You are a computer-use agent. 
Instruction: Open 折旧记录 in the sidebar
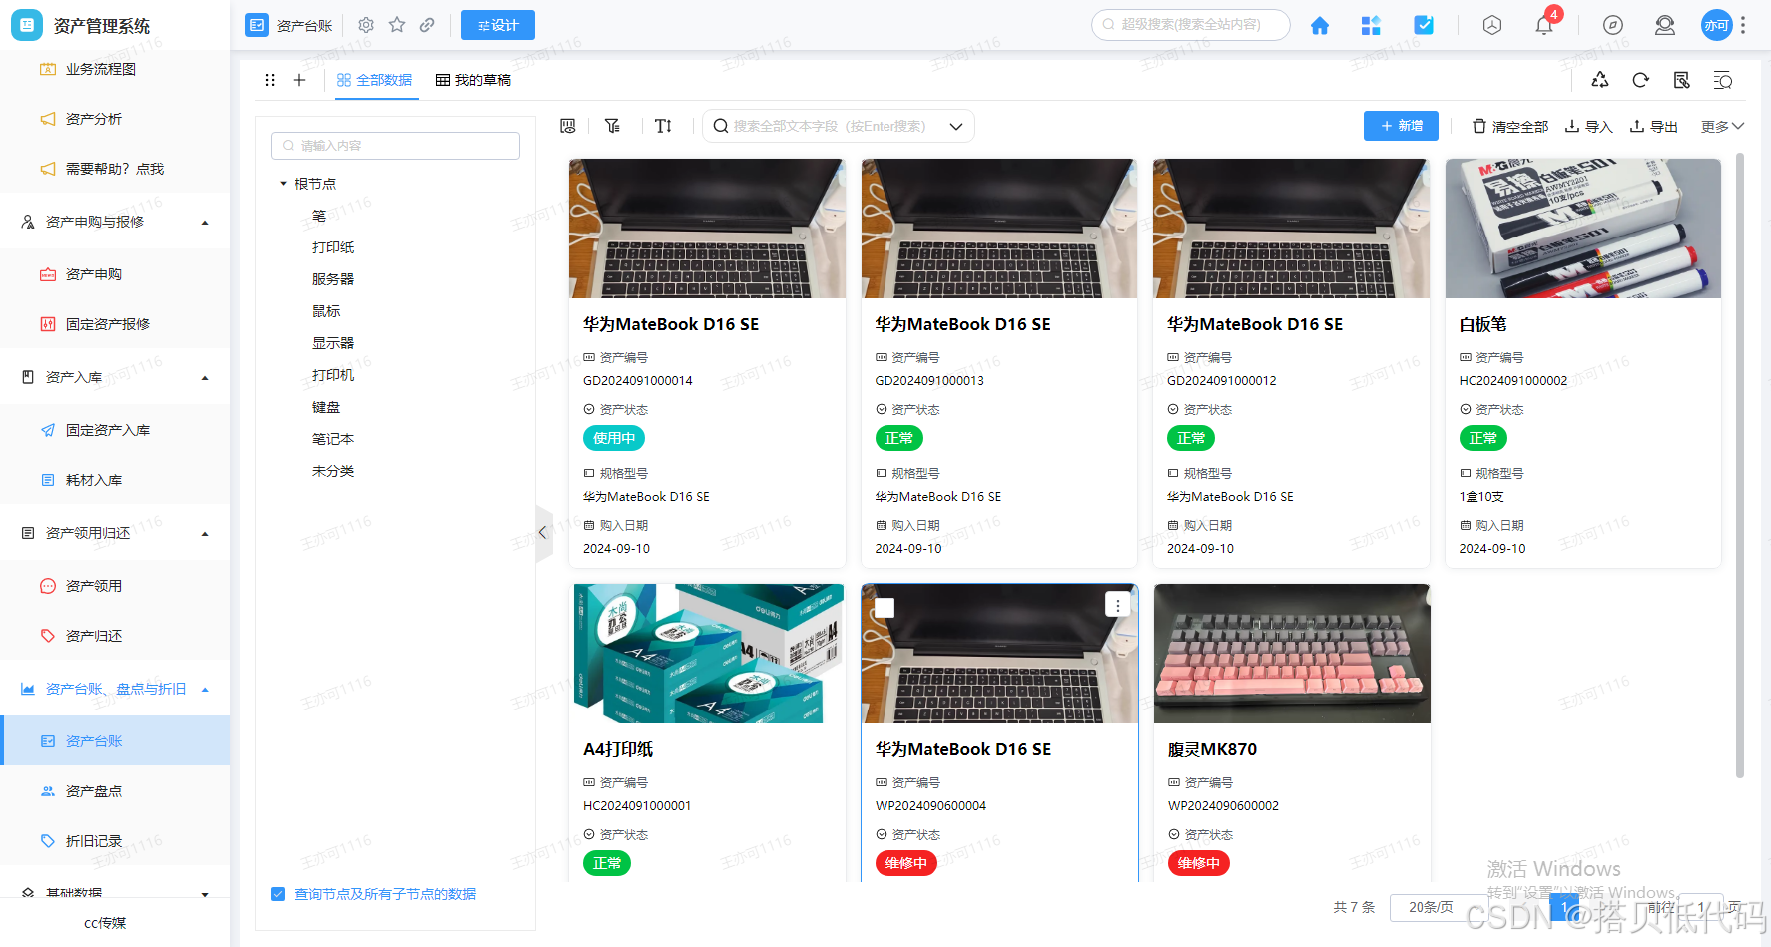(94, 841)
